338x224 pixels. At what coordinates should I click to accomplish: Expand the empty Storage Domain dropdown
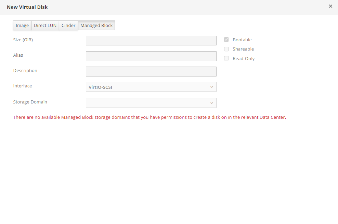(151, 103)
